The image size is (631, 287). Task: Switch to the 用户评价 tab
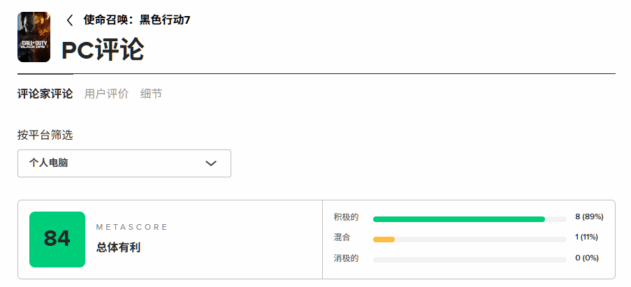pos(106,94)
